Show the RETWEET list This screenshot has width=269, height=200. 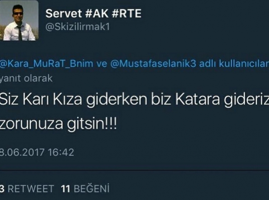(x=31, y=189)
